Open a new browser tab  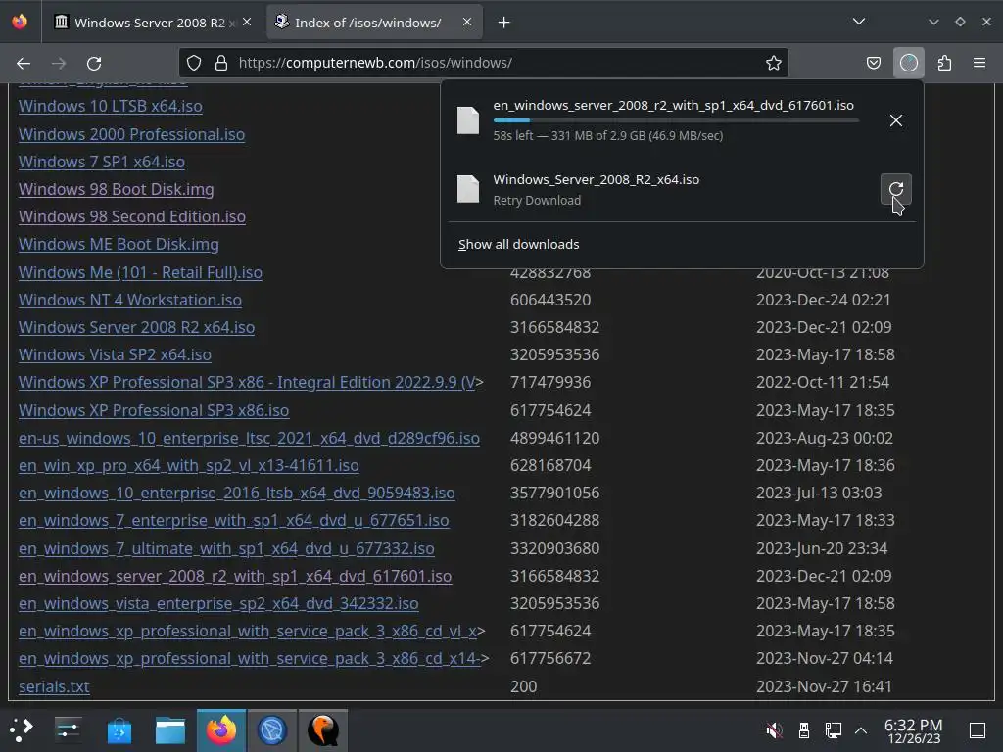[x=504, y=23]
